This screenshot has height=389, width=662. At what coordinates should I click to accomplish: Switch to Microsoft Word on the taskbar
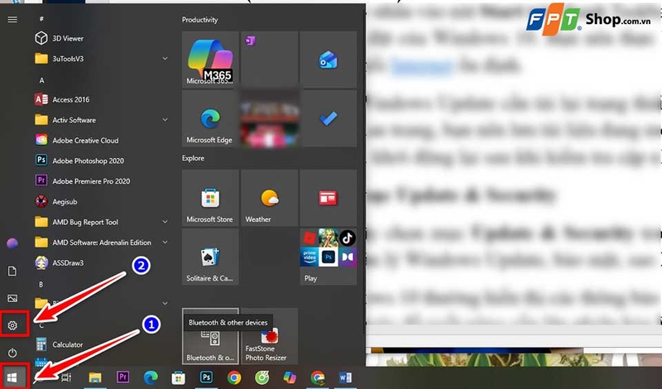345,377
